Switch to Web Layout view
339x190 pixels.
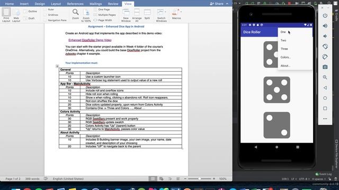[16, 15]
